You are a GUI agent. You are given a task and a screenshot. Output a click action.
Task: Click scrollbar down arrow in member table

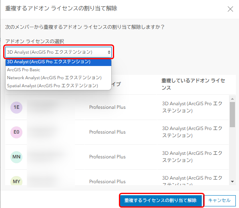pos(232,182)
